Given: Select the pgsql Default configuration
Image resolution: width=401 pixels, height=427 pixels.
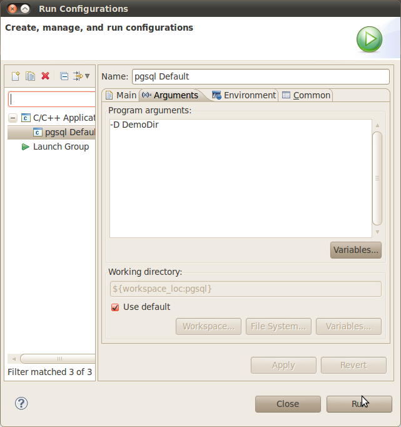Looking at the screenshot, I should (x=69, y=132).
